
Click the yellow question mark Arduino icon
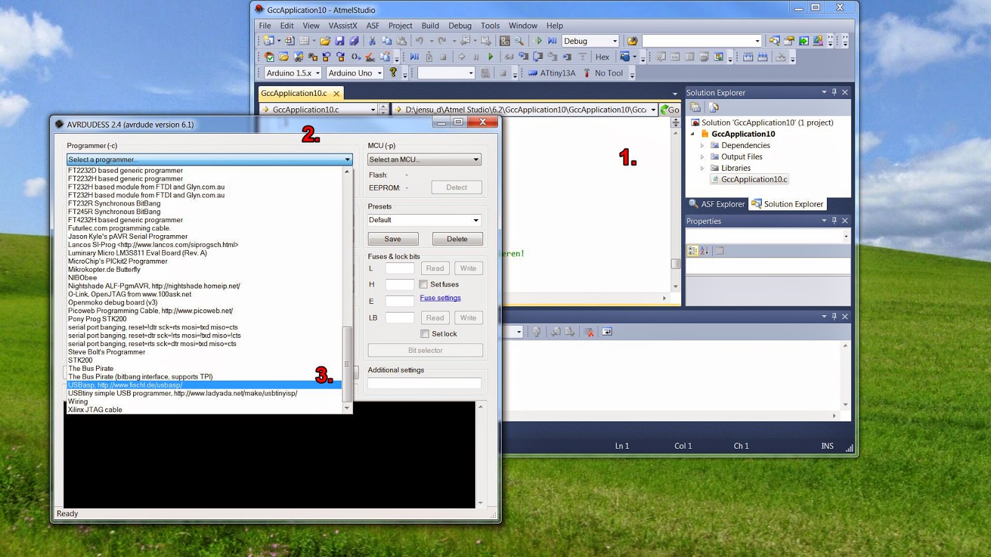pyautogui.click(x=393, y=73)
